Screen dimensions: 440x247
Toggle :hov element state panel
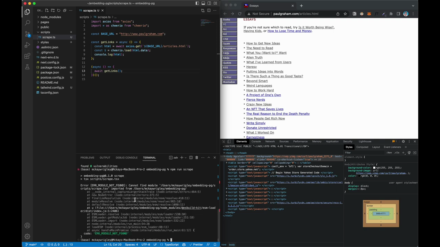point(389,153)
